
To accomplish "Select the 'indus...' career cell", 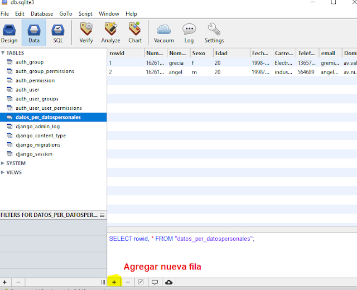I will [284, 72].
